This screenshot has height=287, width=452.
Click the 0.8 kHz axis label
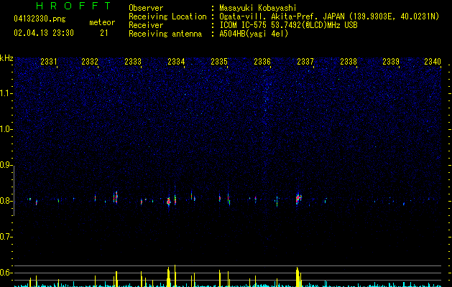pos(6,201)
